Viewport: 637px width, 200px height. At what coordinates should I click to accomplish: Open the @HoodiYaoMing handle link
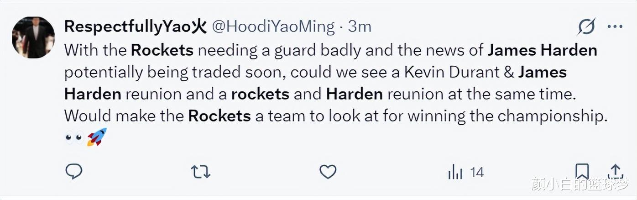(x=274, y=26)
